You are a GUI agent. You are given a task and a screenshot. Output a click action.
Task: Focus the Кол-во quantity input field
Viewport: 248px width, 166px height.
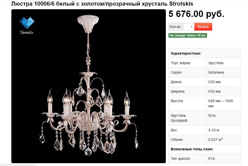point(189,27)
